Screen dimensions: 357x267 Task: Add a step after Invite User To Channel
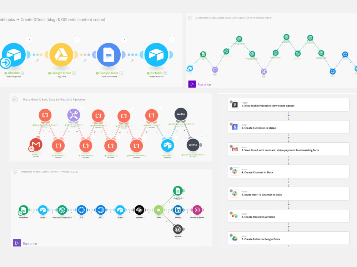[x=288, y=205]
